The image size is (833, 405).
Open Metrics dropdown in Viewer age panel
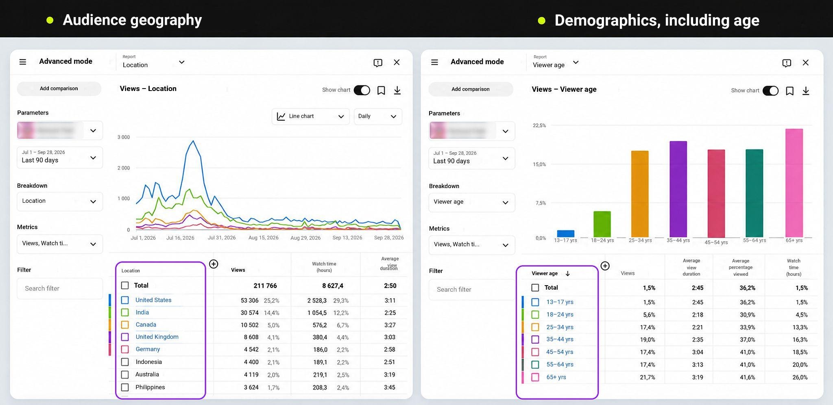[472, 245]
